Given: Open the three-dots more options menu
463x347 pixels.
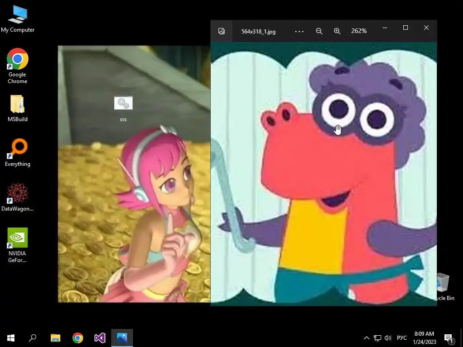Looking at the screenshot, I should pyautogui.click(x=299, y=31).
